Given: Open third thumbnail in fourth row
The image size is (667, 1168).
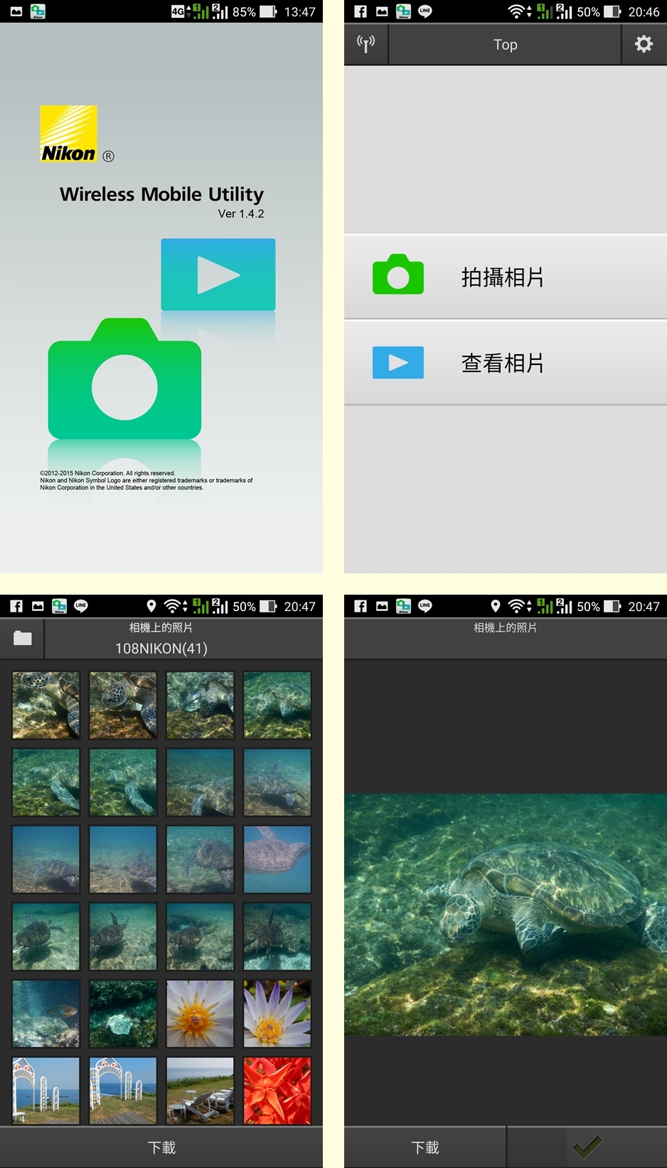Looking at the screenshot, I should point(200,936).
